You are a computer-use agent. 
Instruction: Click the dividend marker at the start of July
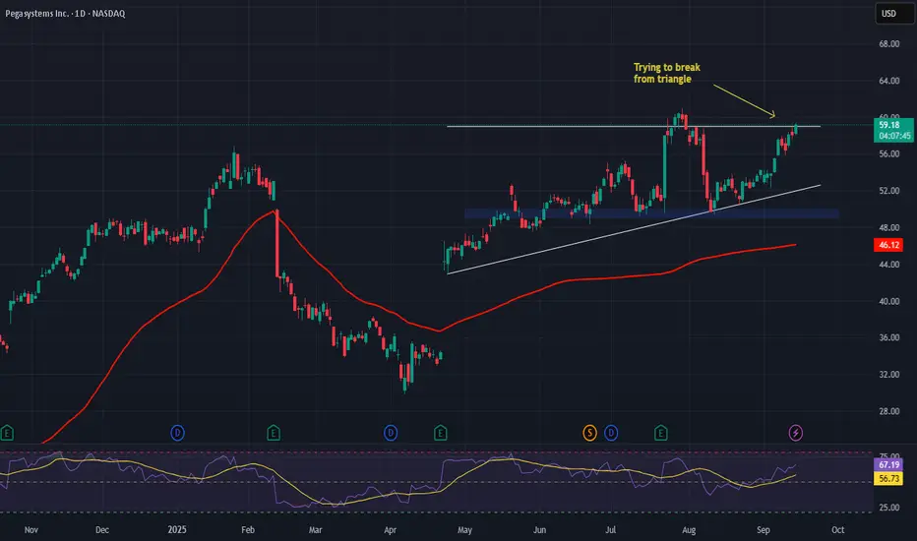pyautogui.click(x=611, y=434)
